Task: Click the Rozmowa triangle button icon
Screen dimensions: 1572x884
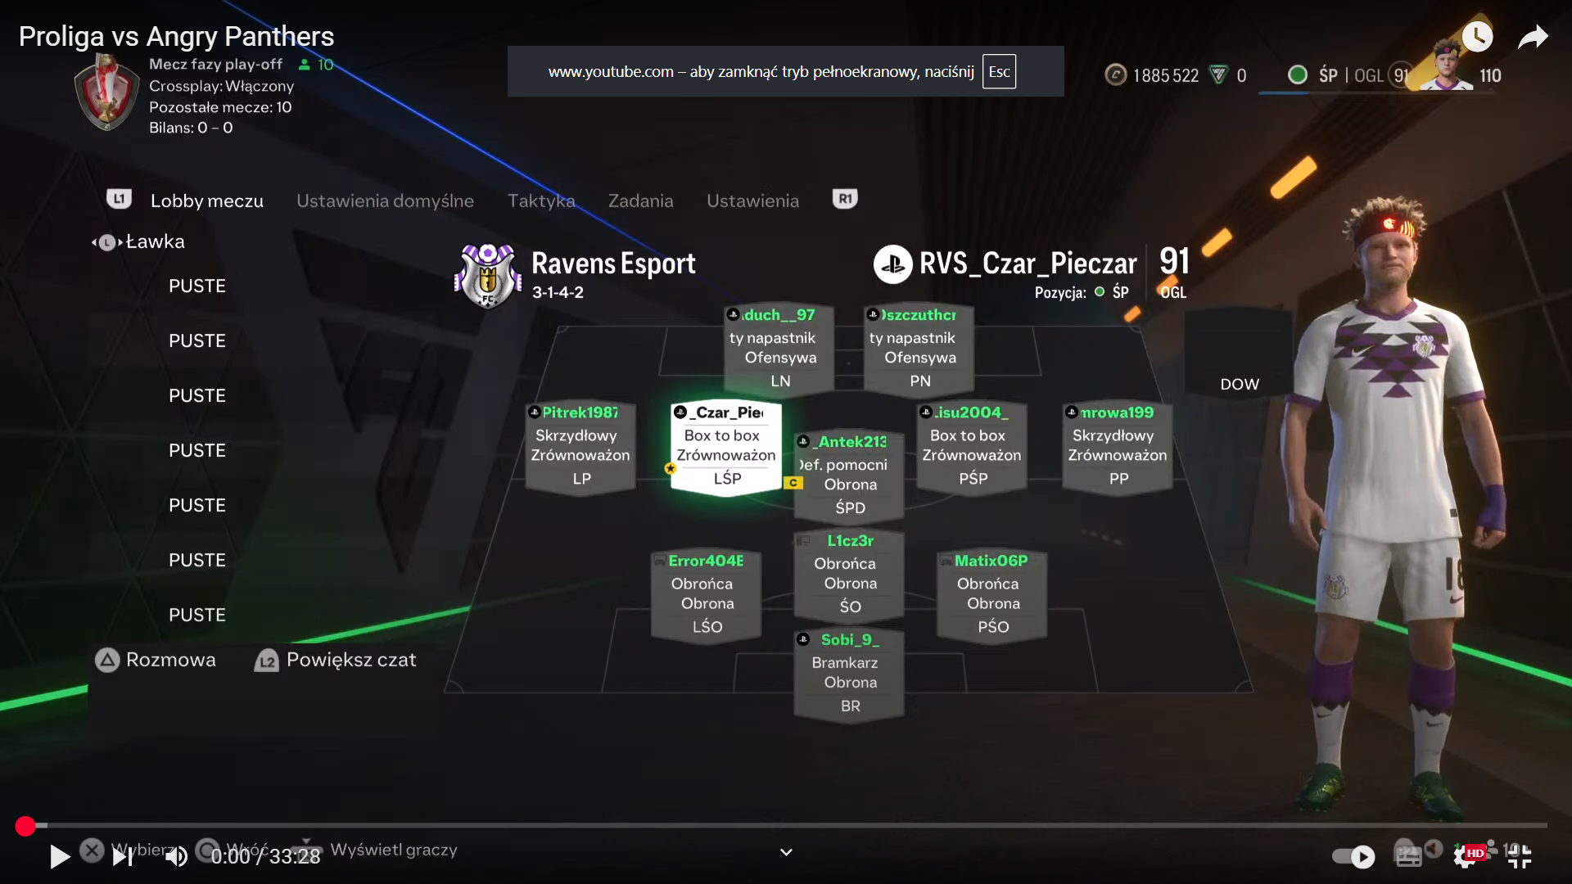Action: point(107,660)
